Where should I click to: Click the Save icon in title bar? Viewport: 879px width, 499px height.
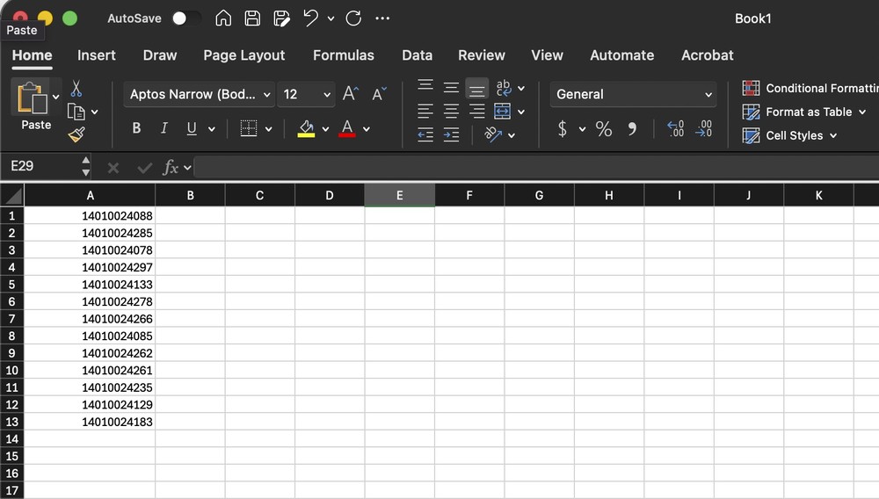pos(252,18)
